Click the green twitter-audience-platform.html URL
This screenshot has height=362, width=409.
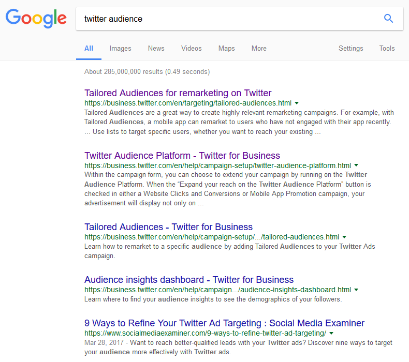click(x=217, y=165)
